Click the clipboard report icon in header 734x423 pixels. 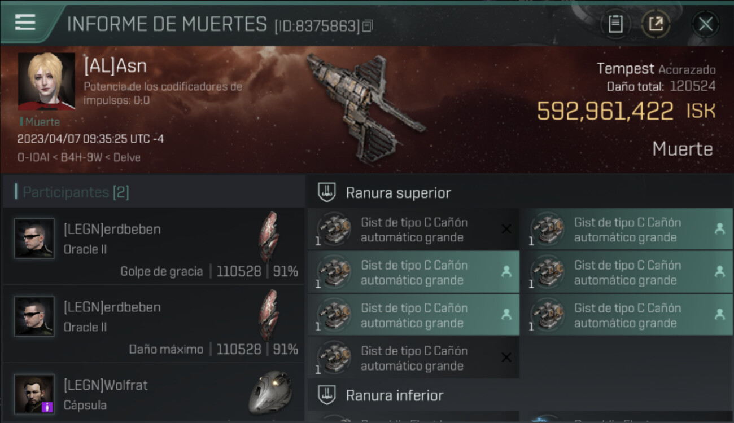[x=615, y=24]
